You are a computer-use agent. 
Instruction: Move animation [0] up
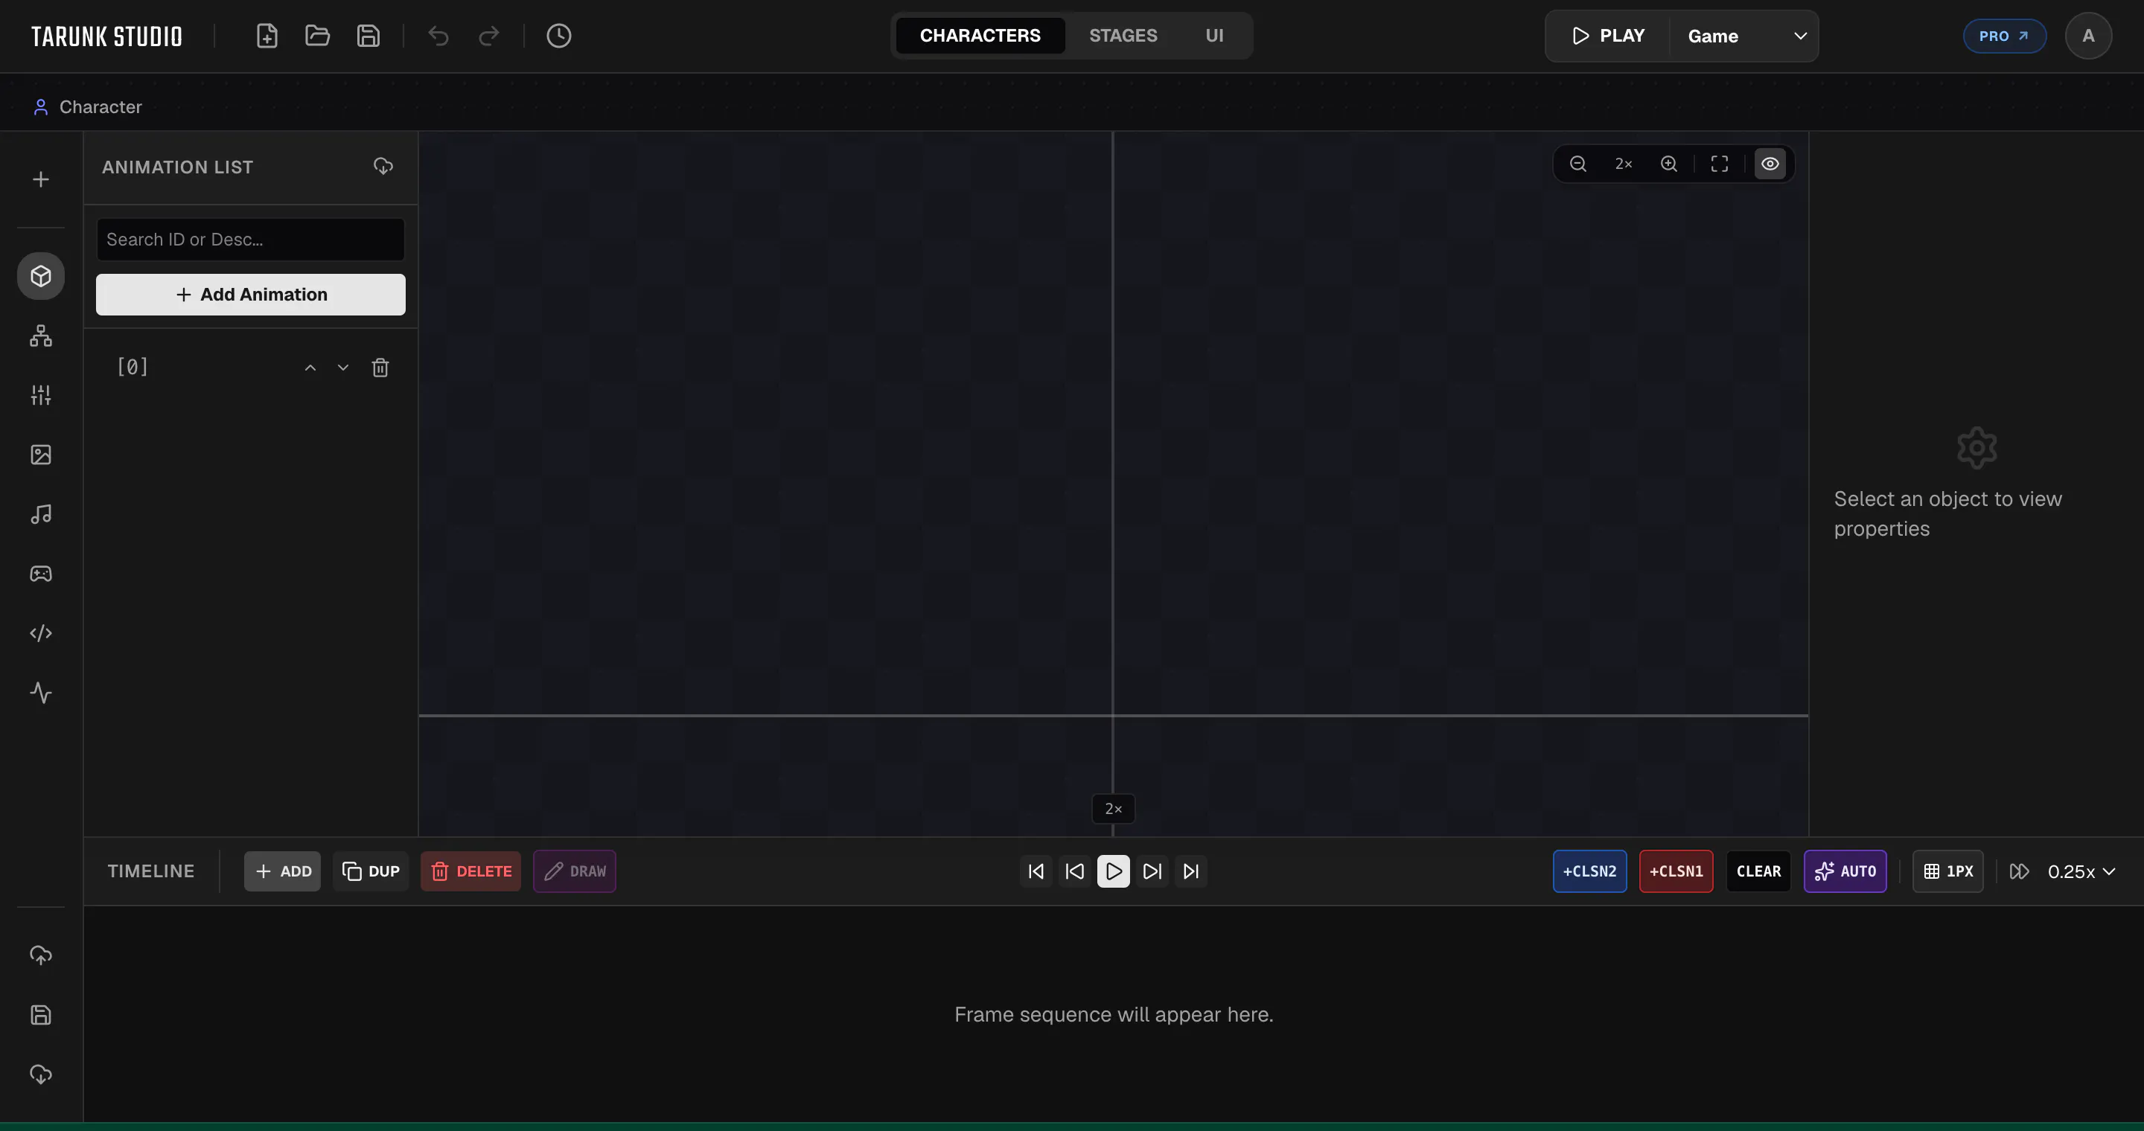point(310,368)
